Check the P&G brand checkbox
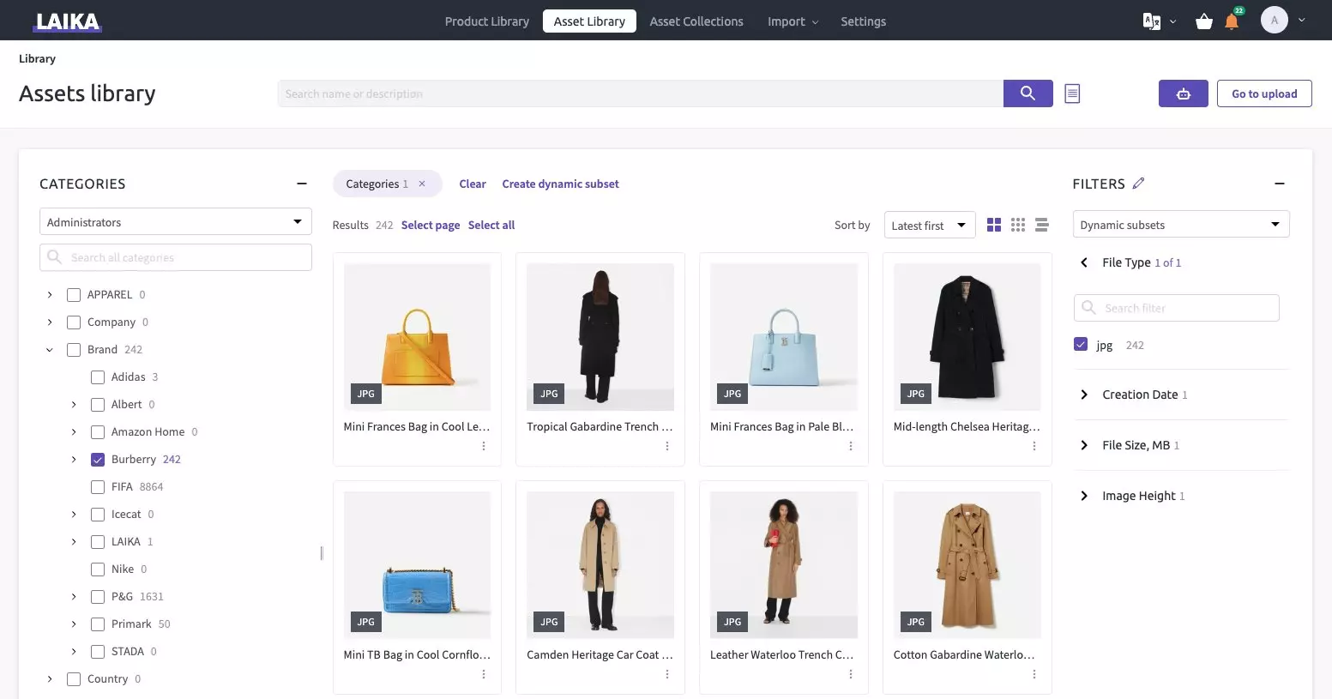Screen dimensions: 1332x699 coord(98,597)
